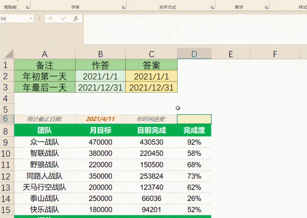Select the 快乐战队 cell

(45, 210)
